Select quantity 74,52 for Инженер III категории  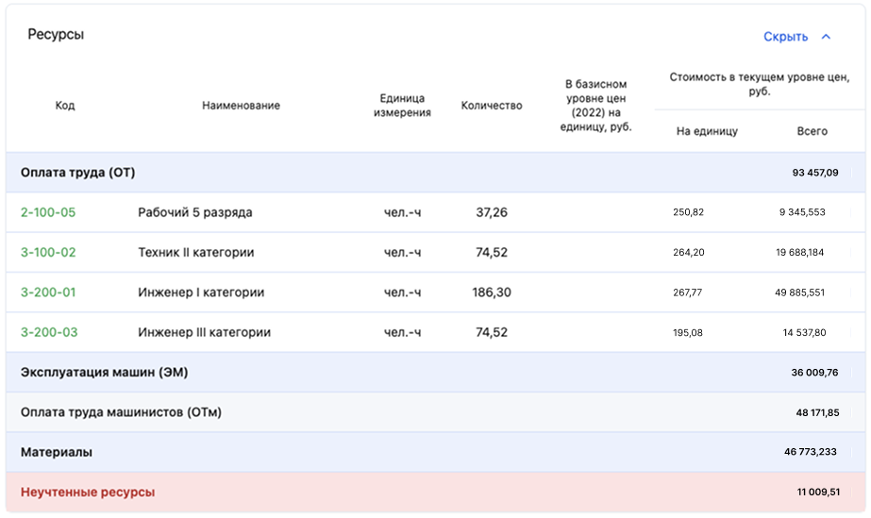coord(492,332)
